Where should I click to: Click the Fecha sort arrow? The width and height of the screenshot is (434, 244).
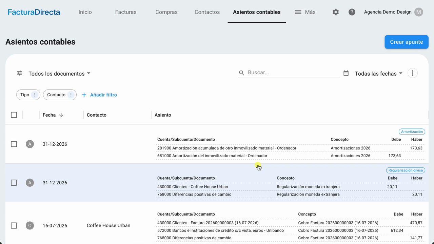[x=61, y=115]
